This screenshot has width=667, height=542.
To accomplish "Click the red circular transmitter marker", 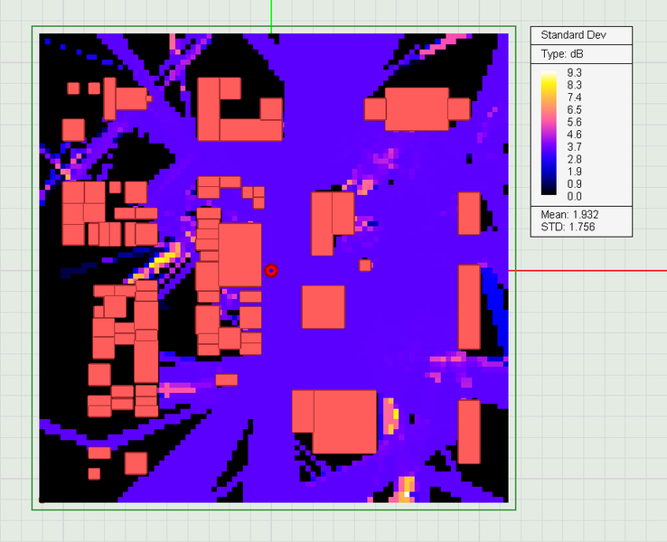I will pyautogui.click(x=271, y=270).
